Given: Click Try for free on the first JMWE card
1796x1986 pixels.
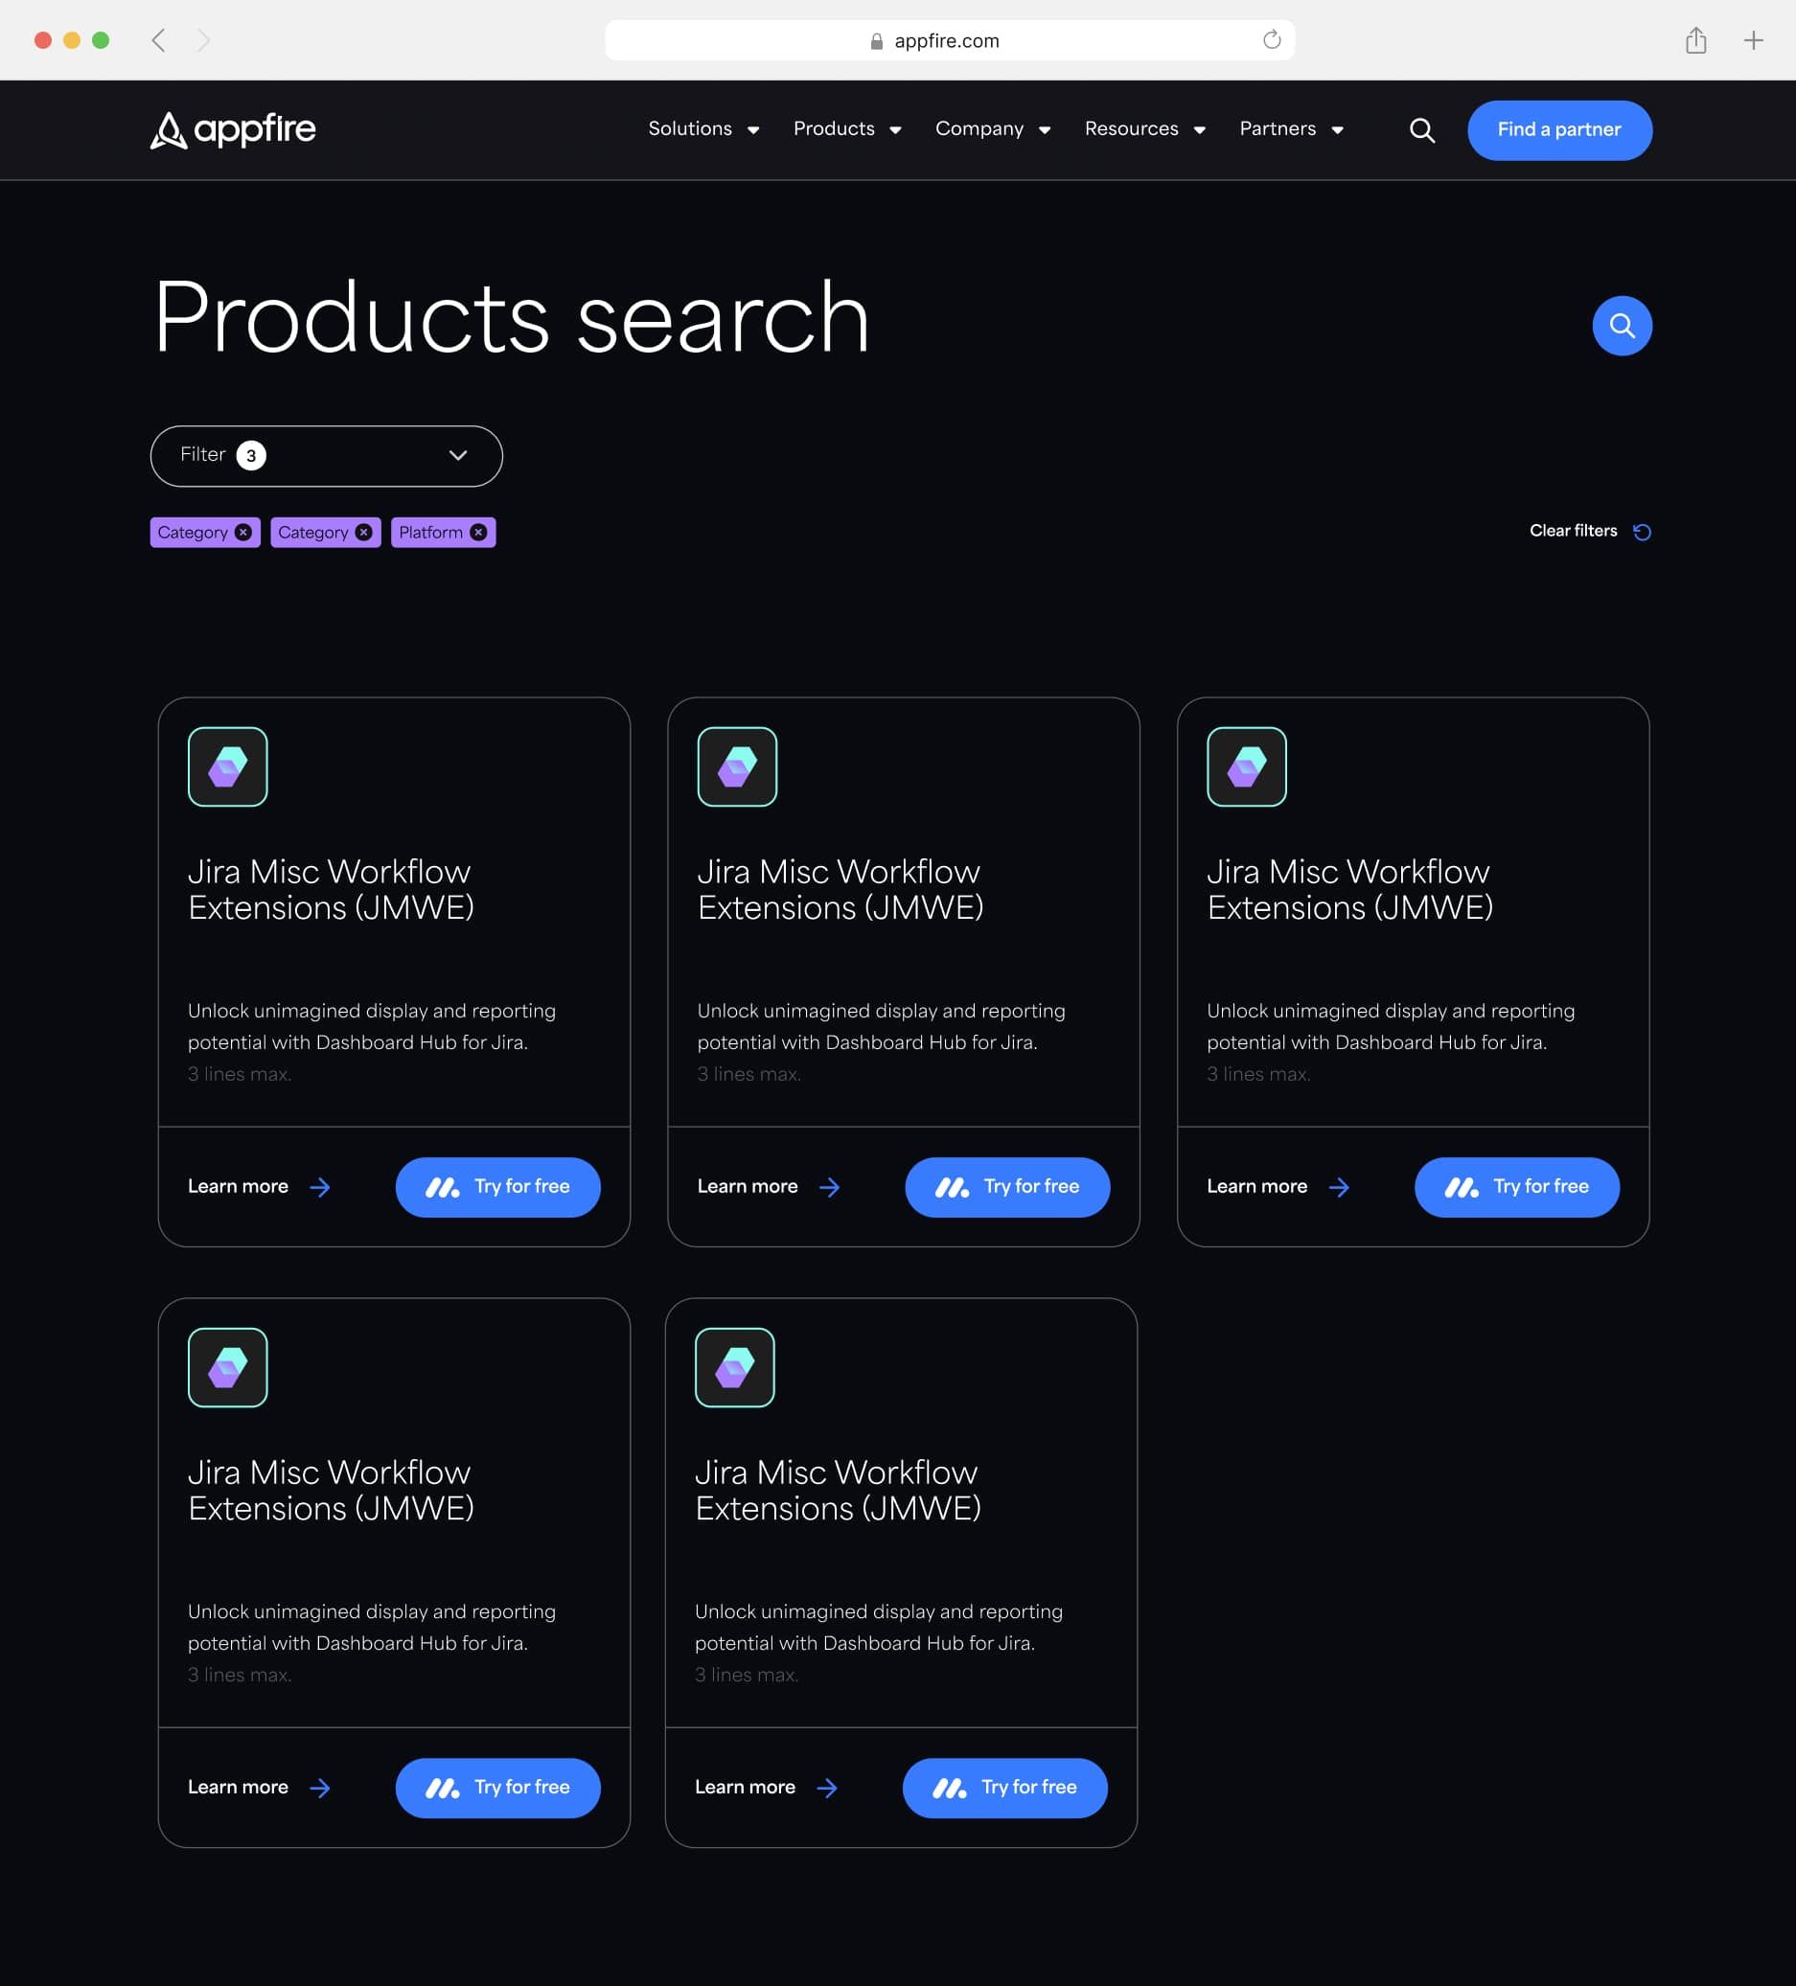Looking at the screenshot, I should click(496, 1187).
